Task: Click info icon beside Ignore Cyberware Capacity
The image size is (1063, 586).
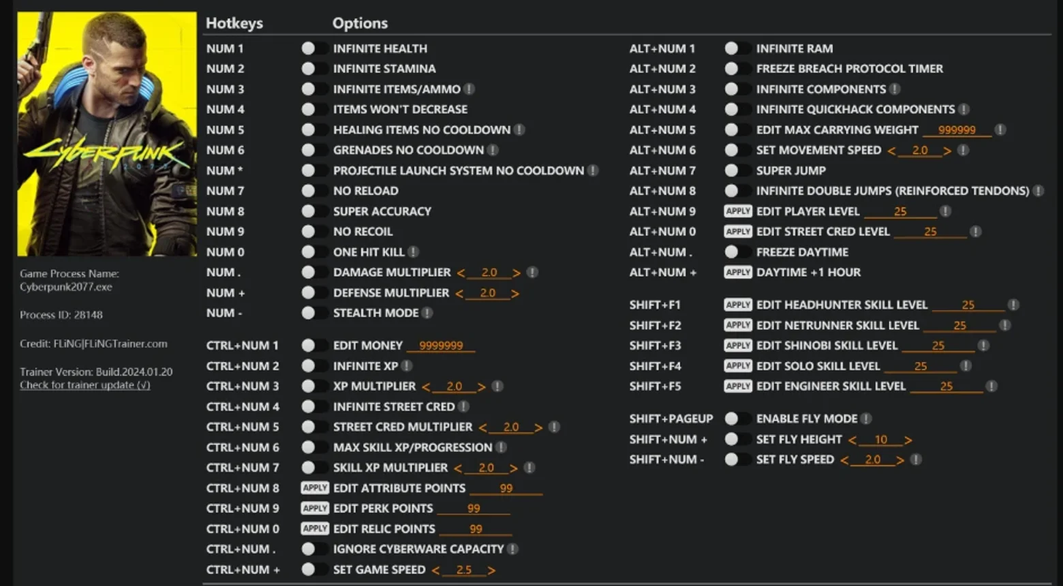Action: (512, 549)
